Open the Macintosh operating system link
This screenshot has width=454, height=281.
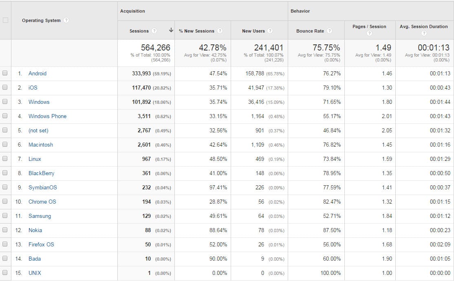[x=41, y=145]
